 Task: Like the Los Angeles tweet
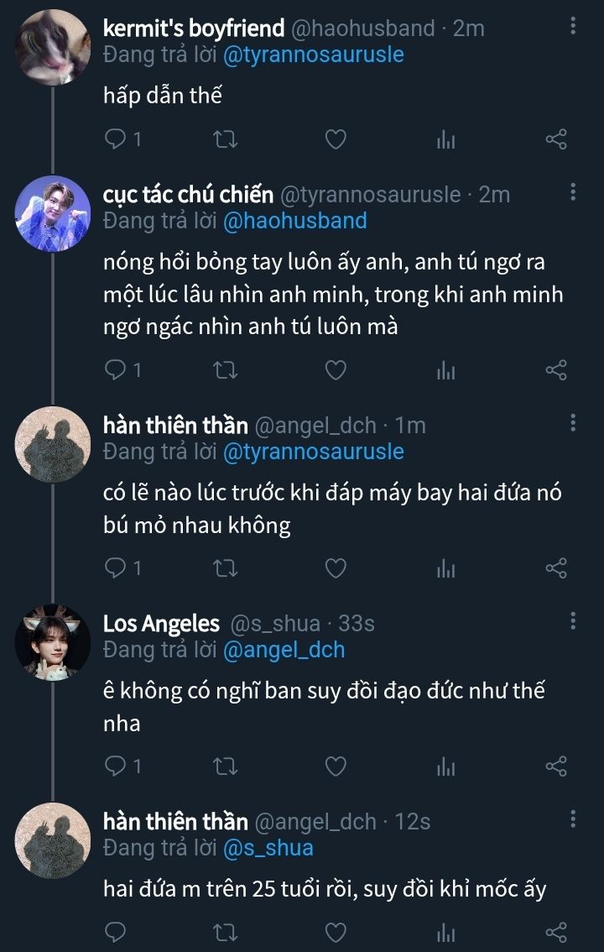point(336,766)
